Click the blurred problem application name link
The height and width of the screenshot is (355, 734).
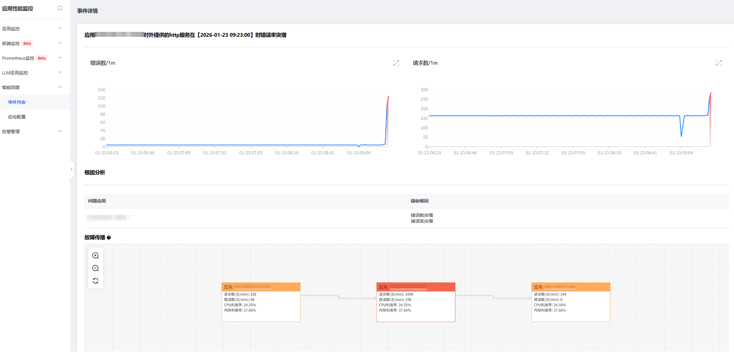pos(108,217)
